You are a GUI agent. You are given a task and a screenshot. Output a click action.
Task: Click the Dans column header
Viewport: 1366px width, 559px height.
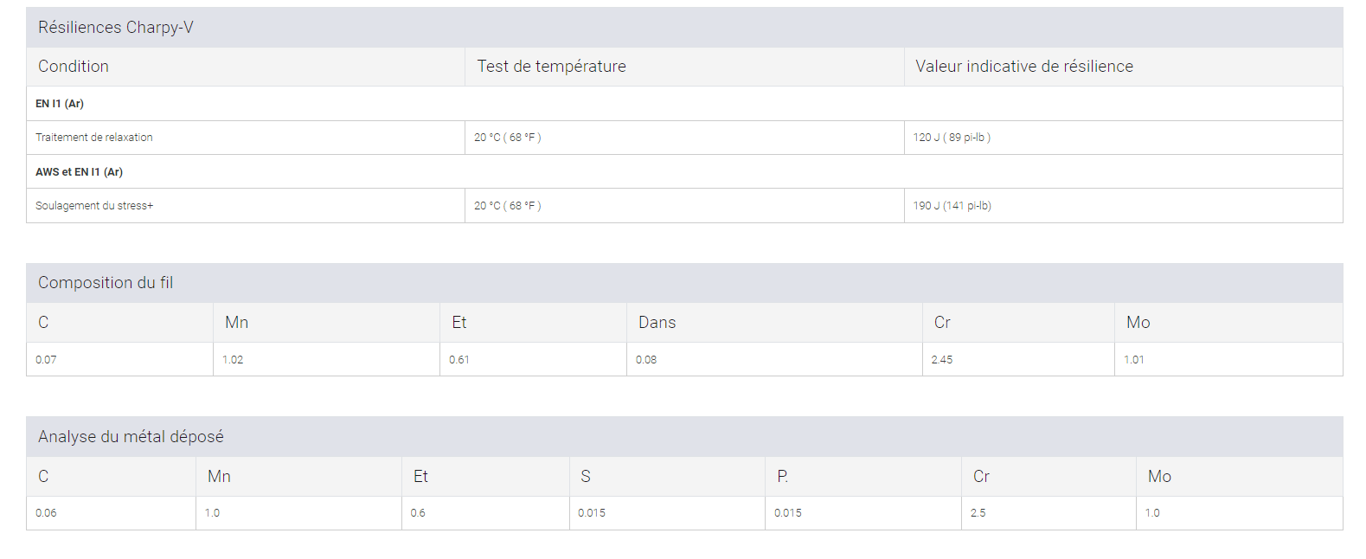point(657,323)
